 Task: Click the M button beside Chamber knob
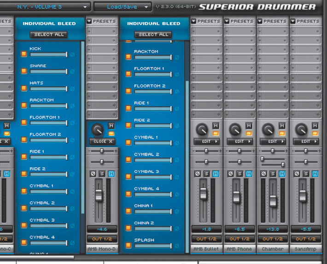point(282,126)
